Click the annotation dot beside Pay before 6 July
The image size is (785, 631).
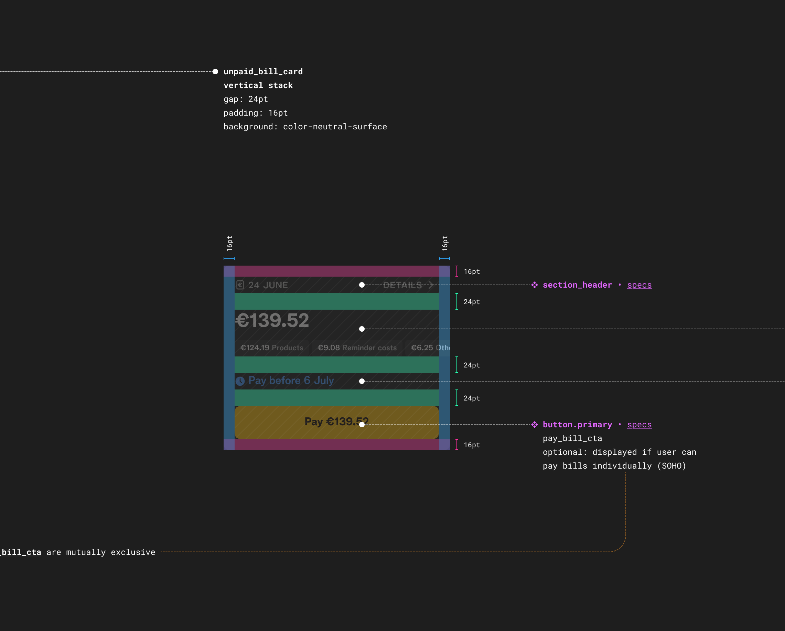[x=362, y=381]
